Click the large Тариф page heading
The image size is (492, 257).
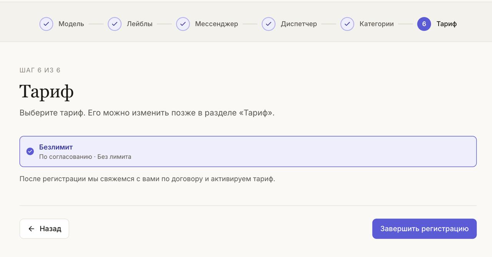47,92
